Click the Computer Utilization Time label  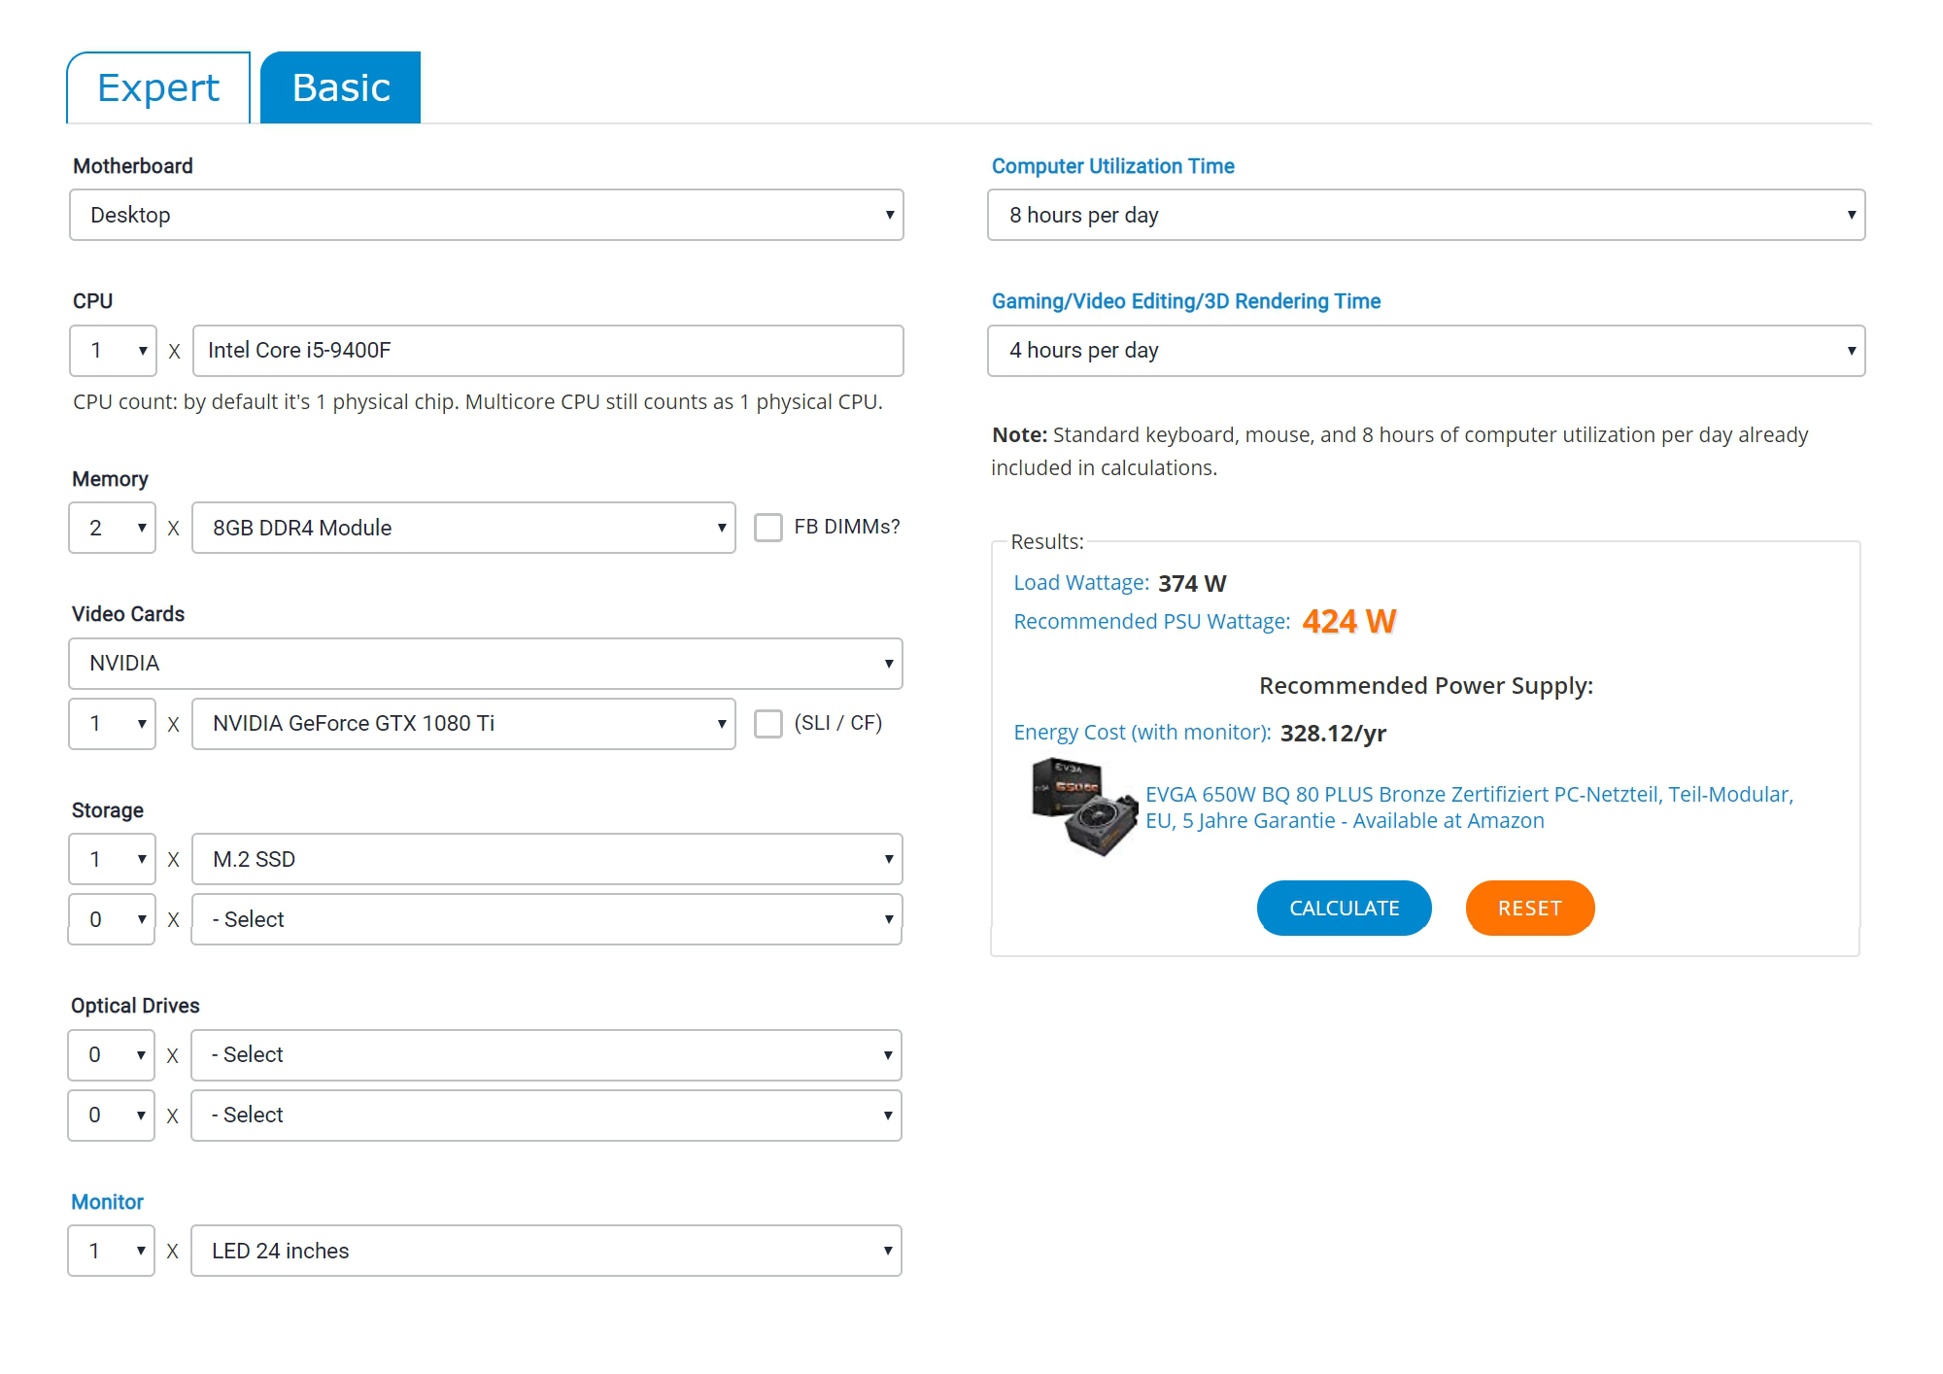coord(1112,166)
